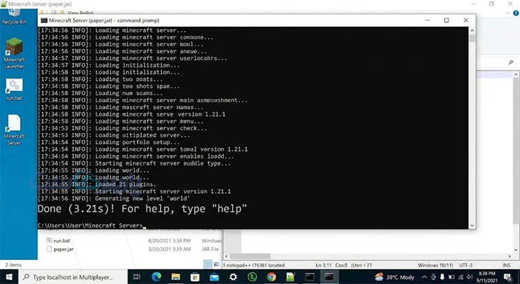Click the Windows Start button
Screen dimensions: 520x284
(x=9, y=276)
